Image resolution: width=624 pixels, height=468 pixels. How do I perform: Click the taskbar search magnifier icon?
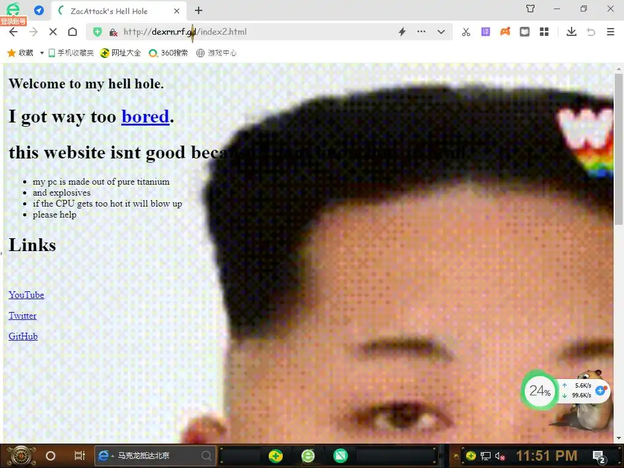pyautogui.click(x=206, y=456)
